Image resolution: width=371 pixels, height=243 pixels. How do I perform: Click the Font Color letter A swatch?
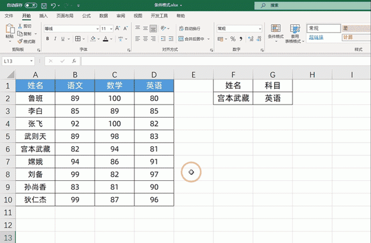point(106,39)
